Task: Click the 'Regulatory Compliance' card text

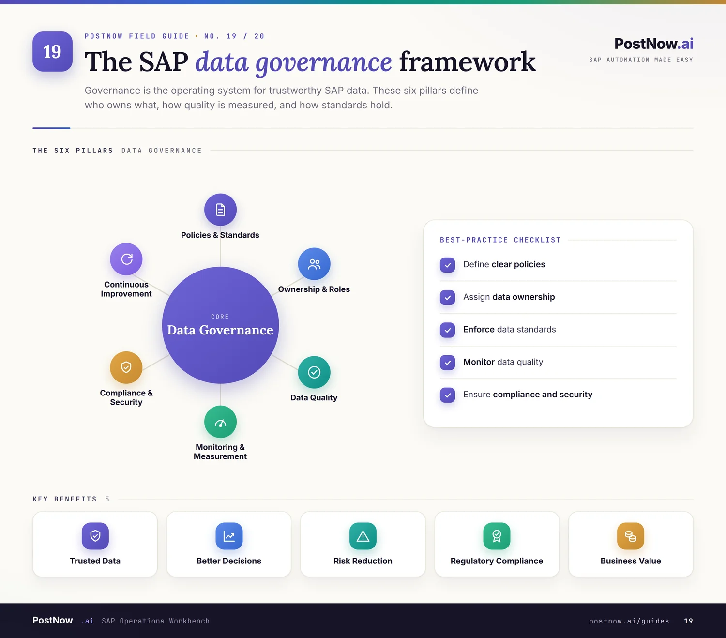Action: (x=497, y=561)
